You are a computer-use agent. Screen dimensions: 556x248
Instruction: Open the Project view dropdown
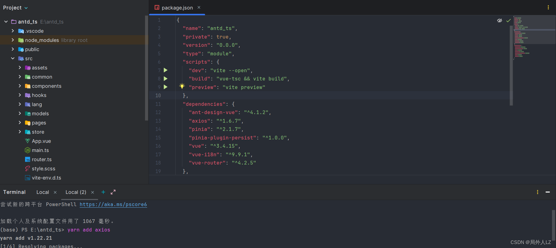pyautogui.click(x=15, y=8)
